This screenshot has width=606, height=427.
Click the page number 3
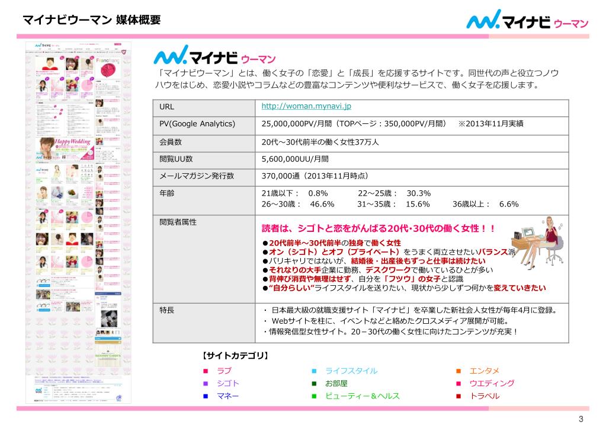pyautogui.click(x=581, y=419)
